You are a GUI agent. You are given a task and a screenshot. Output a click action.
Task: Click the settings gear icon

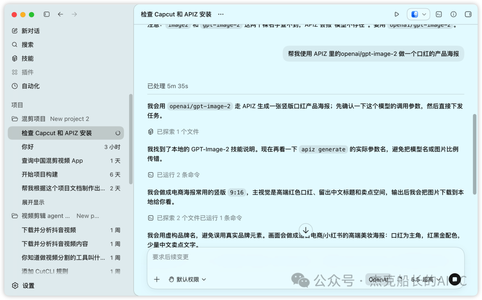[x=15, y=286]
